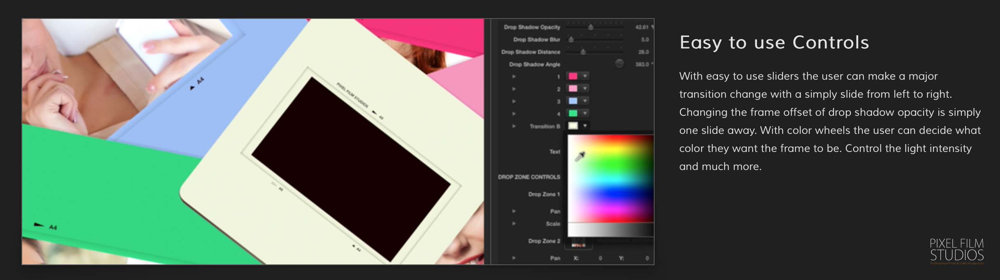
Task: Click the black drop zone in preview
Action: 351,169
